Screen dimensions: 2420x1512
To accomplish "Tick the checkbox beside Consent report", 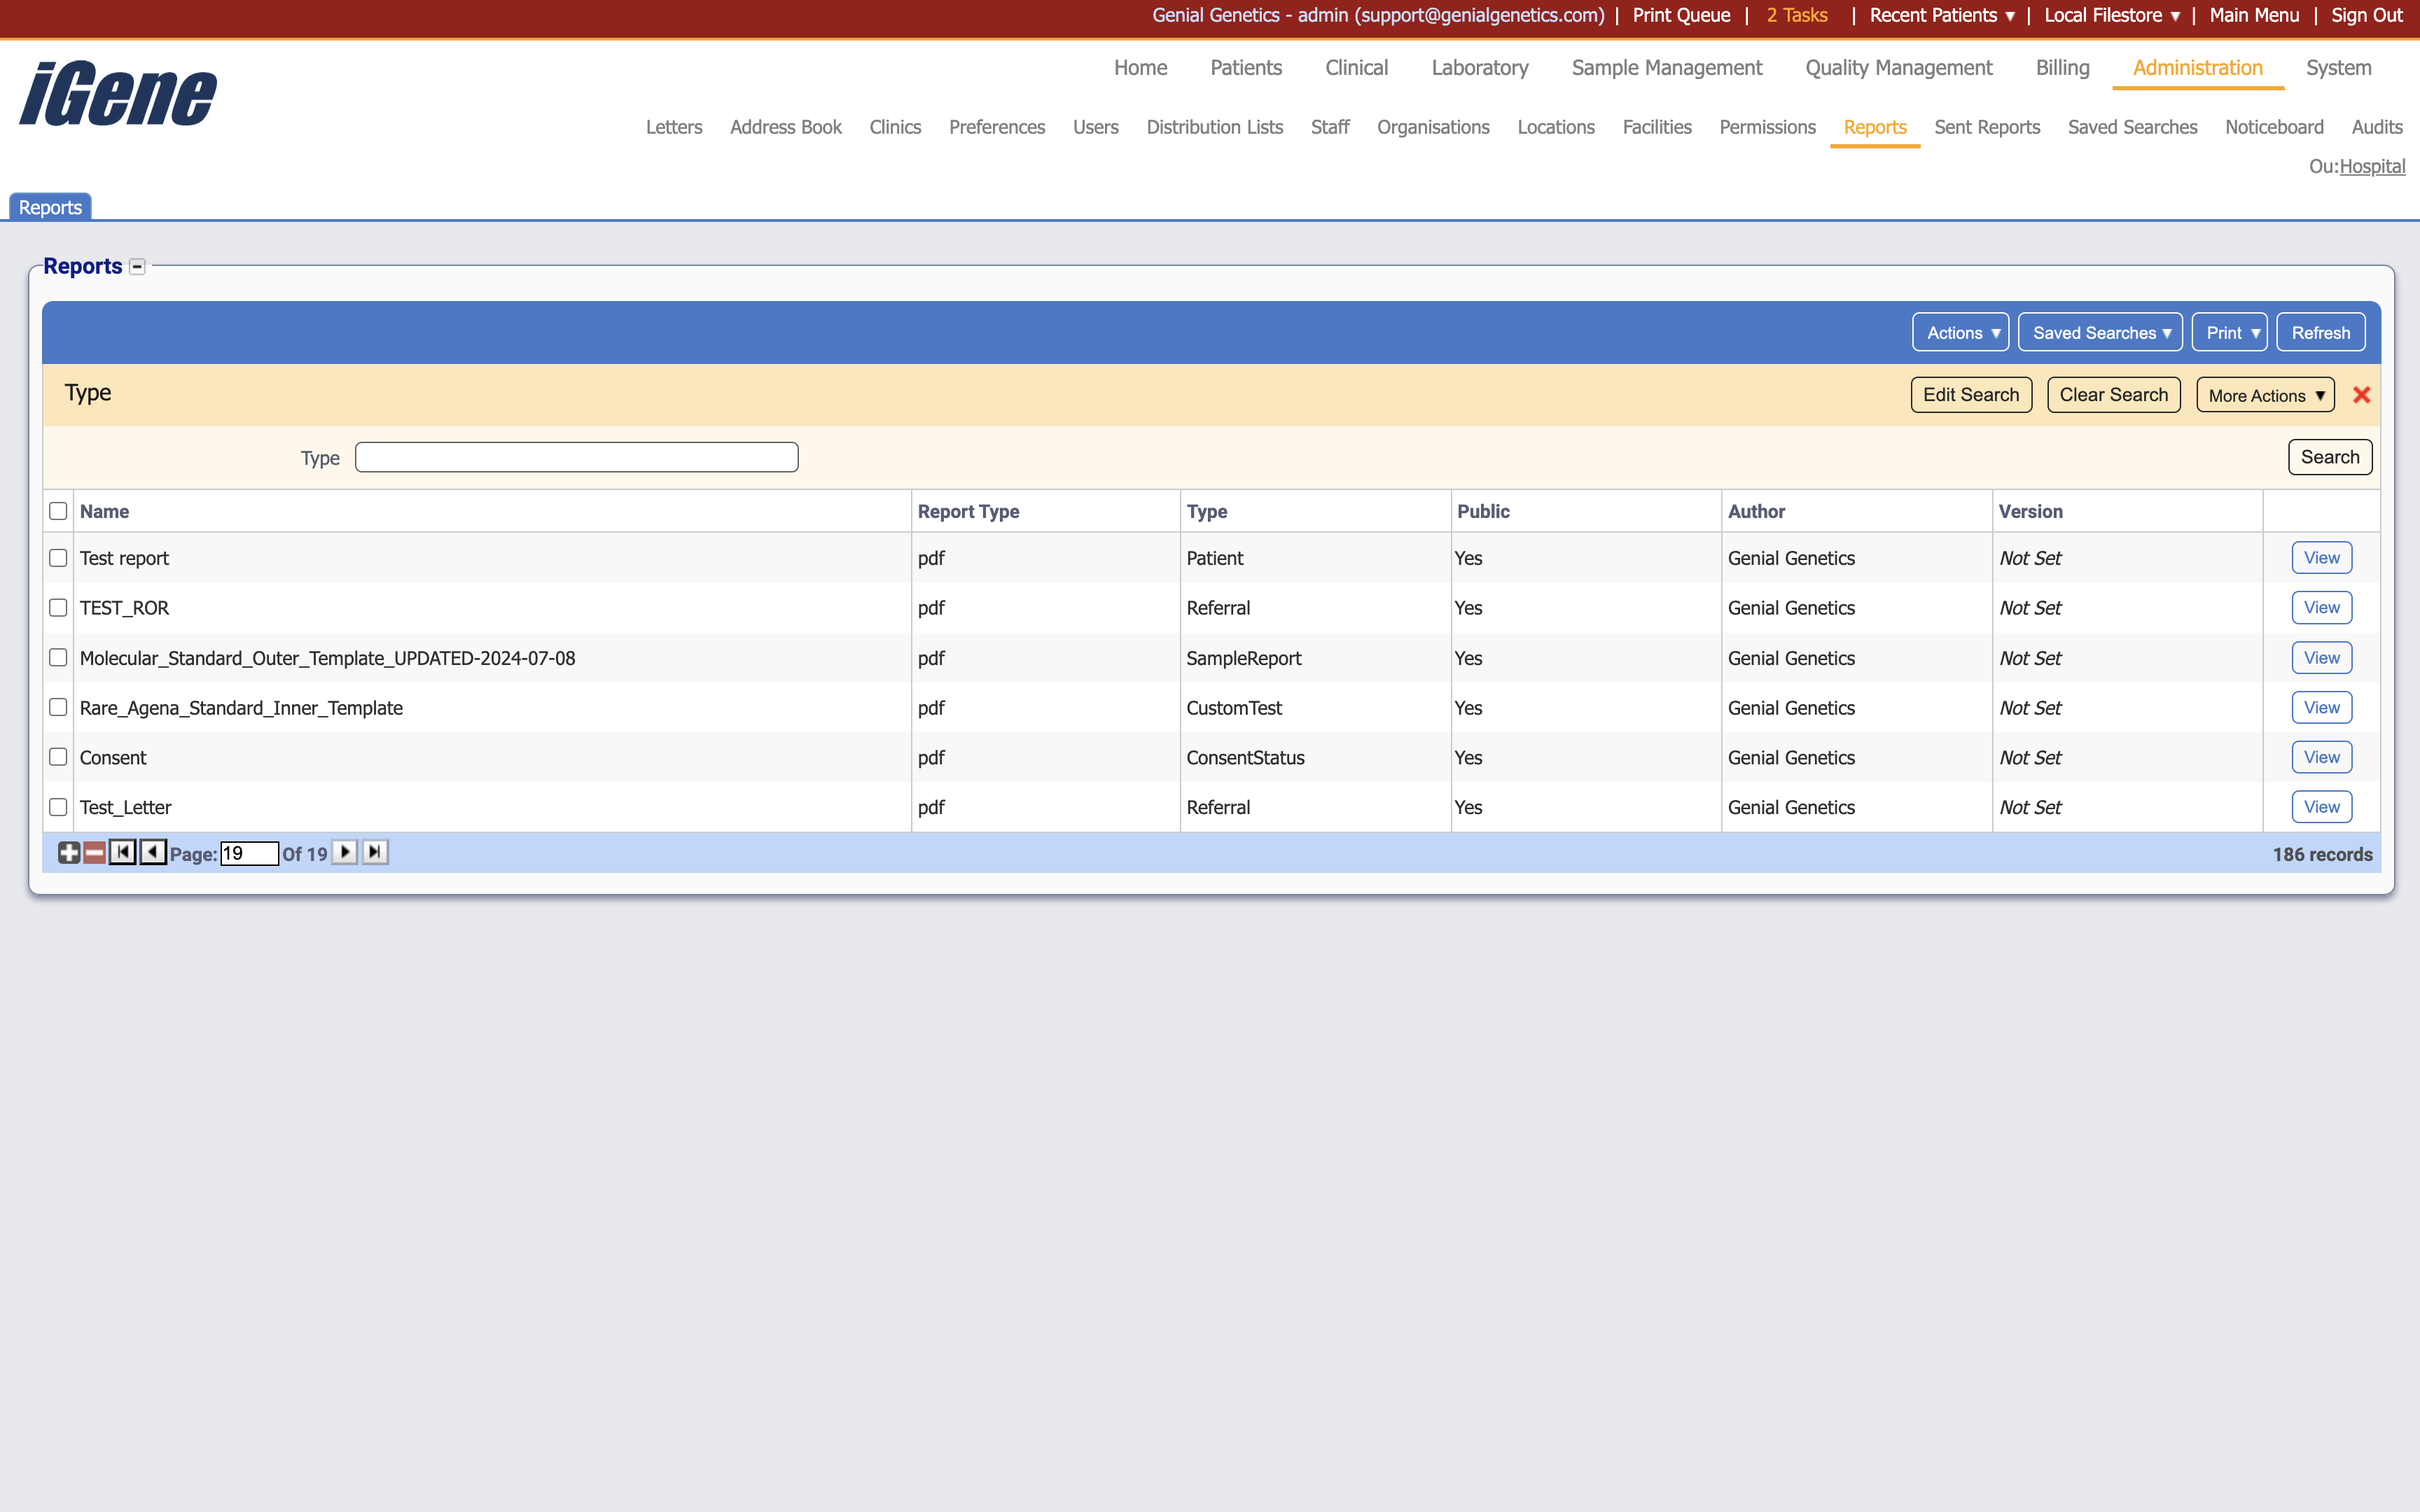I will click(57, 757).
